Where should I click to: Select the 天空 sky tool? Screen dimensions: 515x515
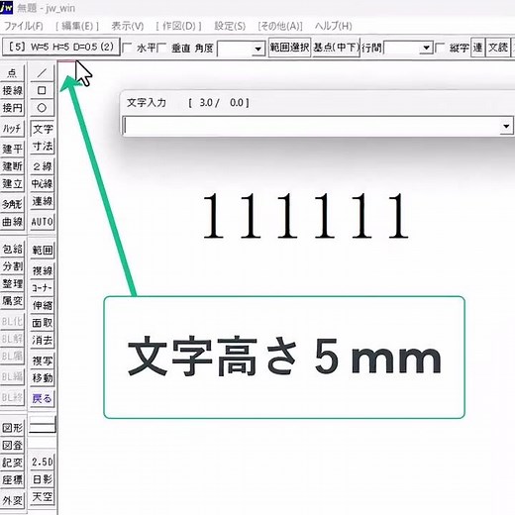[43, 496]
